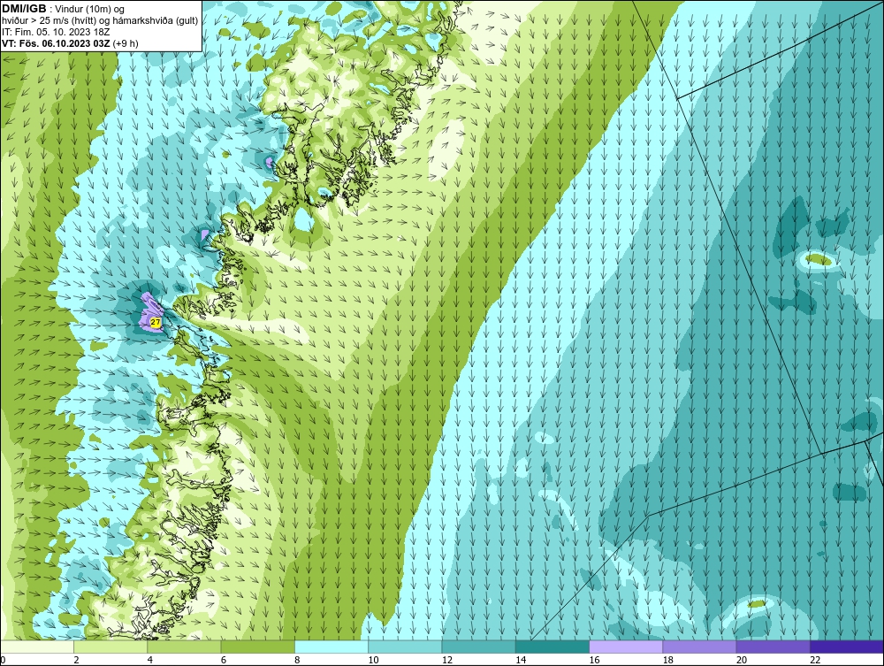Click the scale label 6
The height and width of the screenshot is (666, 884).
pyautogui.click(x=224, y=661)
